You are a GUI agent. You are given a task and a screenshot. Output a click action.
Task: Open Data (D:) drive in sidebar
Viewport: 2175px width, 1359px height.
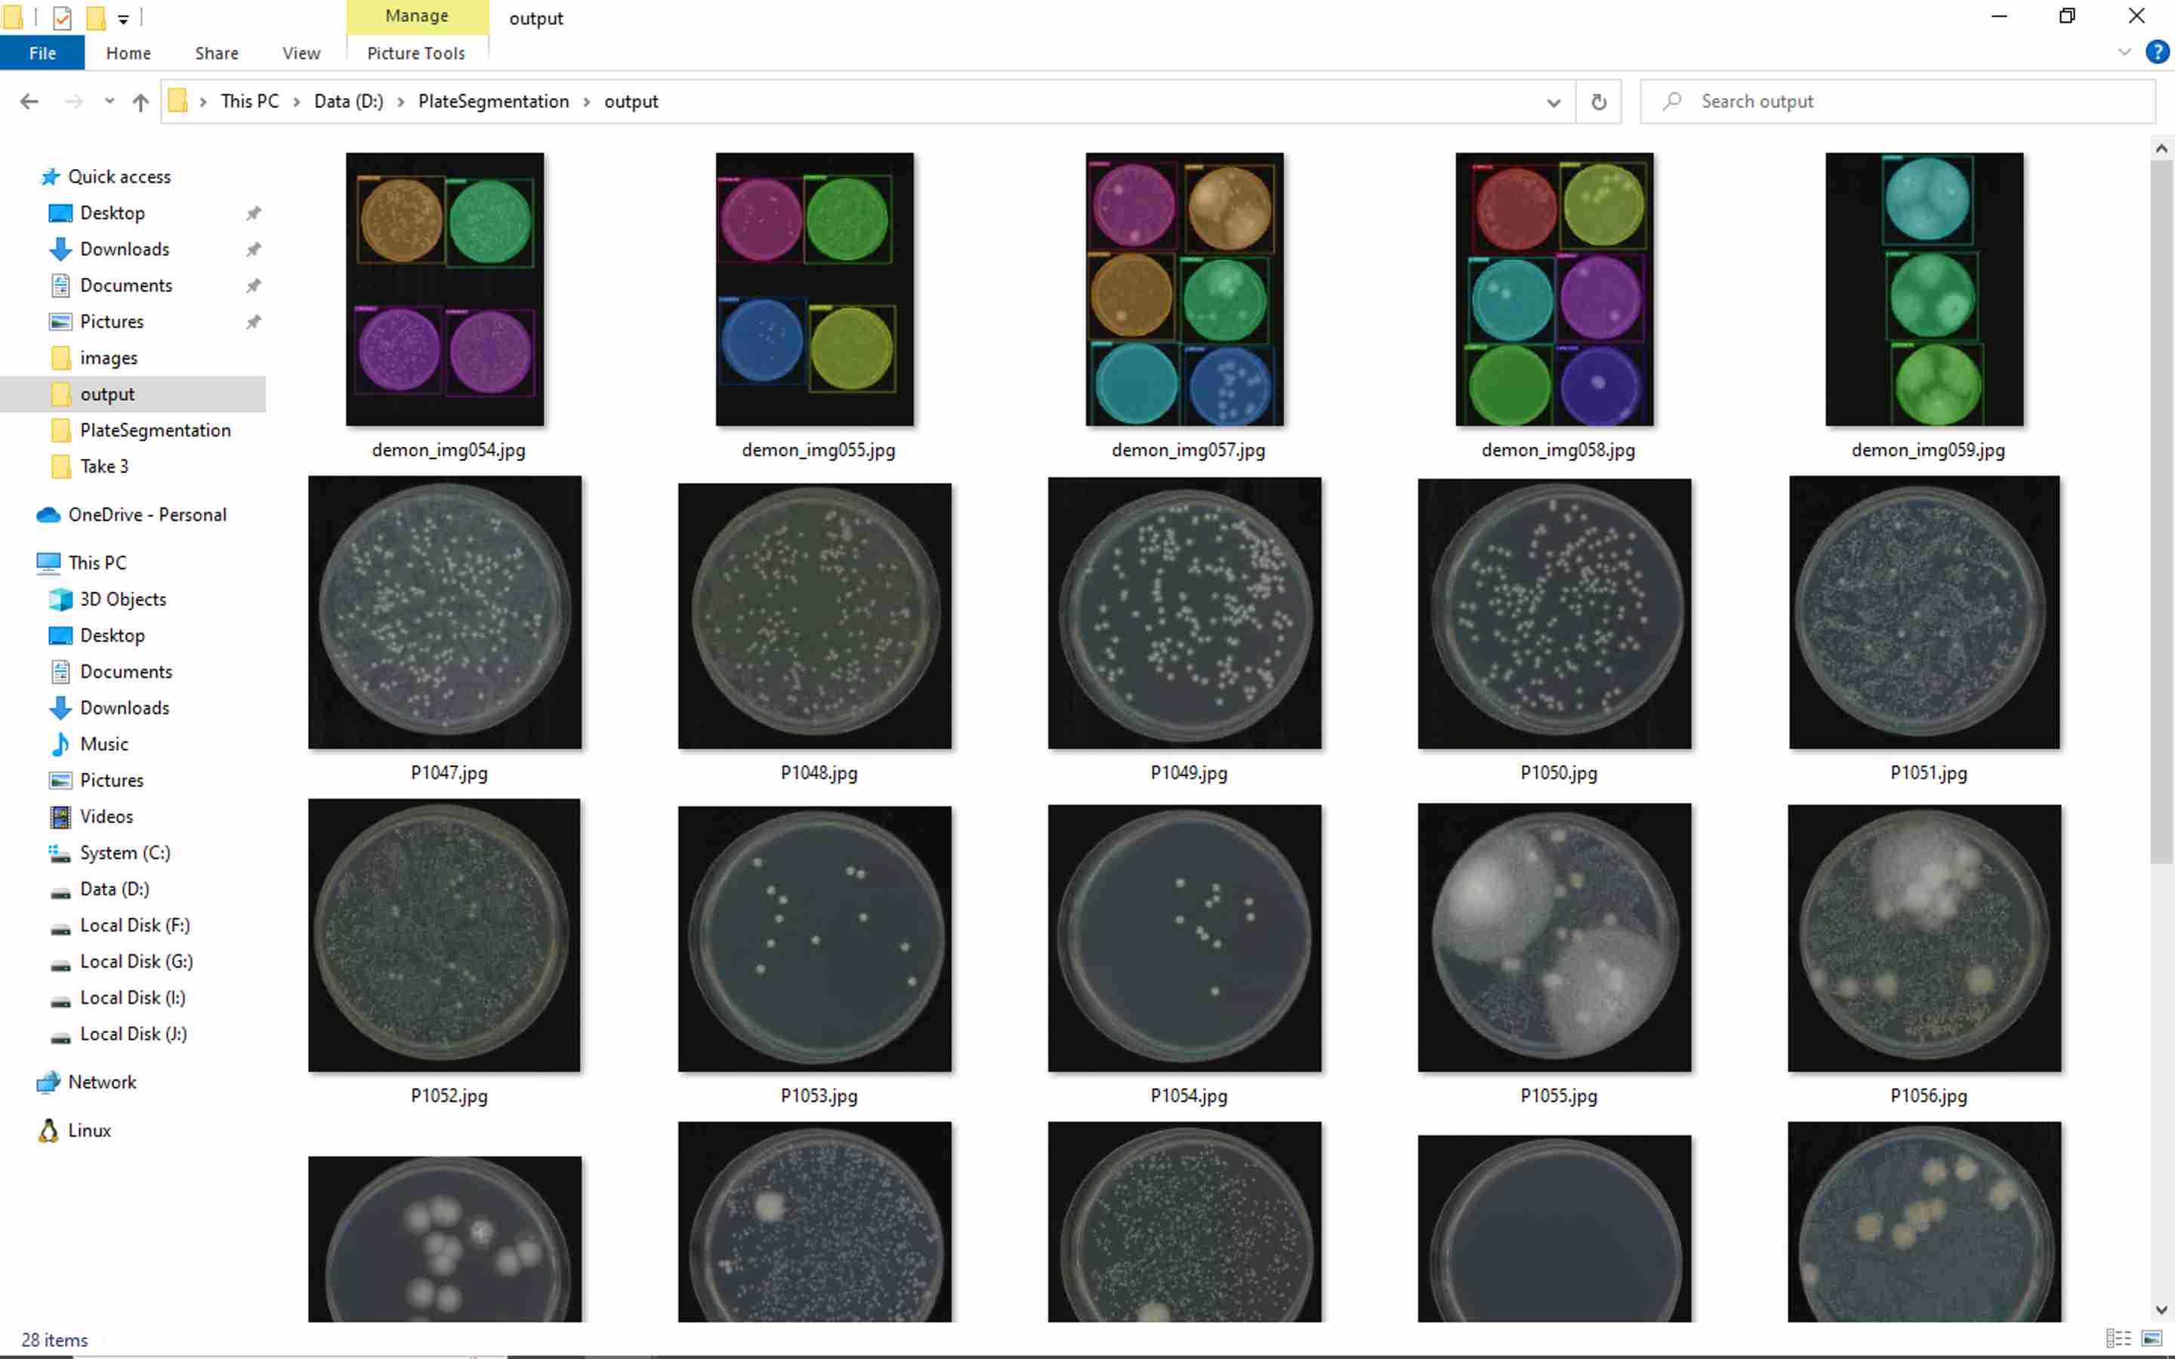pos(114,889)
